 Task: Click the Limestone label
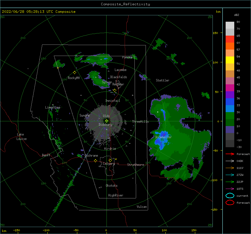[53, 107]
